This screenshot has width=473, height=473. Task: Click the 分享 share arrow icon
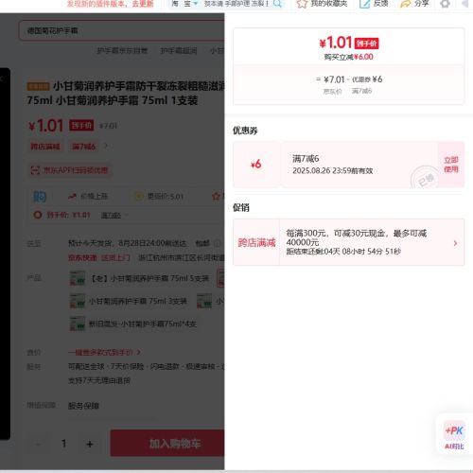pos(405,4)
